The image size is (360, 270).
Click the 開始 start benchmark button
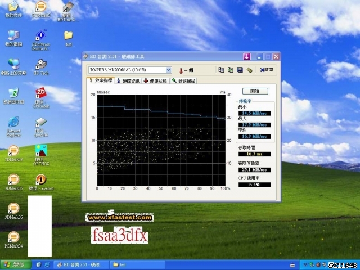[255, 91]
